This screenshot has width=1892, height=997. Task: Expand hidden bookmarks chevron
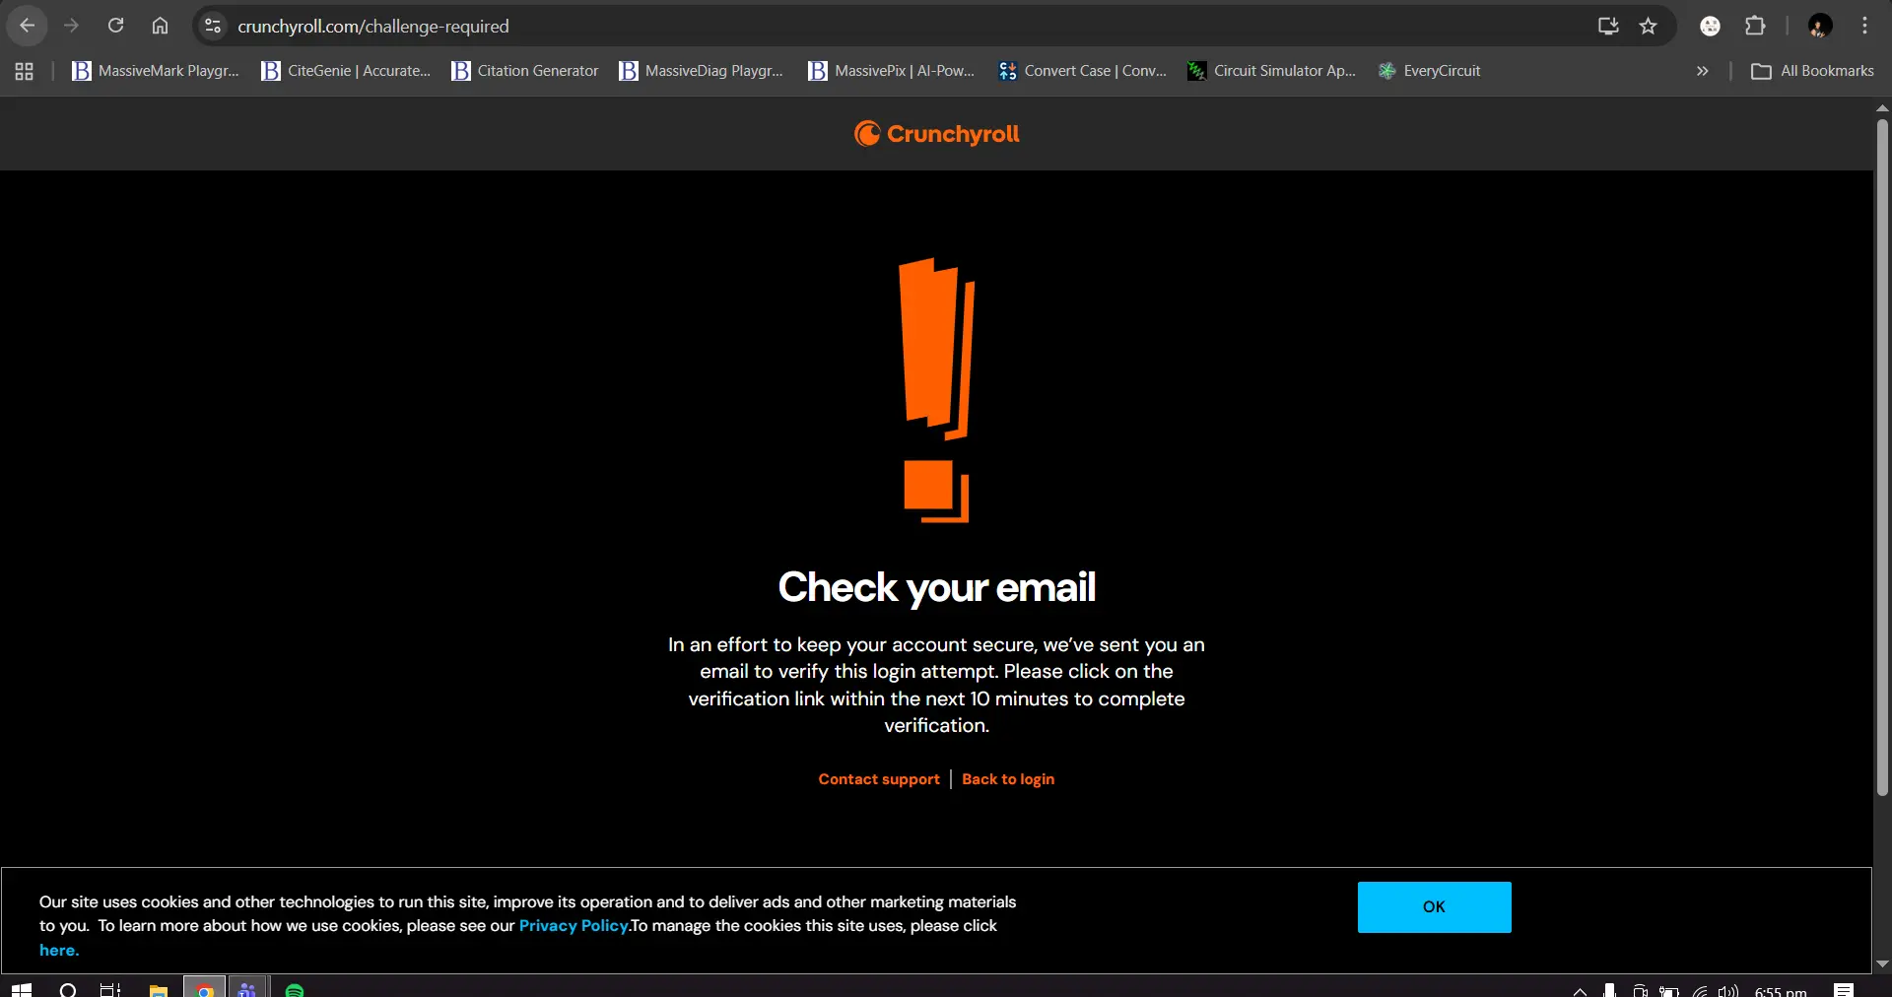tap(1702, 71)
